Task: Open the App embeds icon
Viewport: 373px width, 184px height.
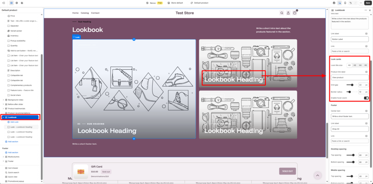Action: [x=22, y=3]
